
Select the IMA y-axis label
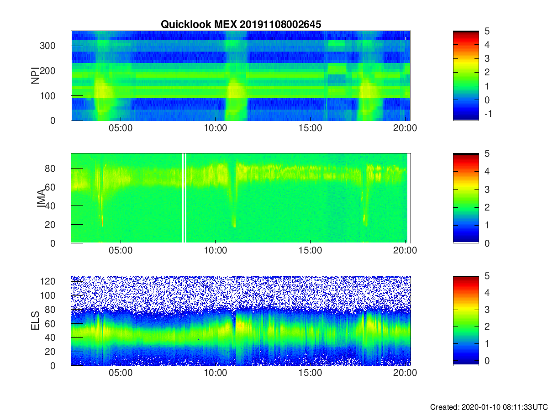41,198
